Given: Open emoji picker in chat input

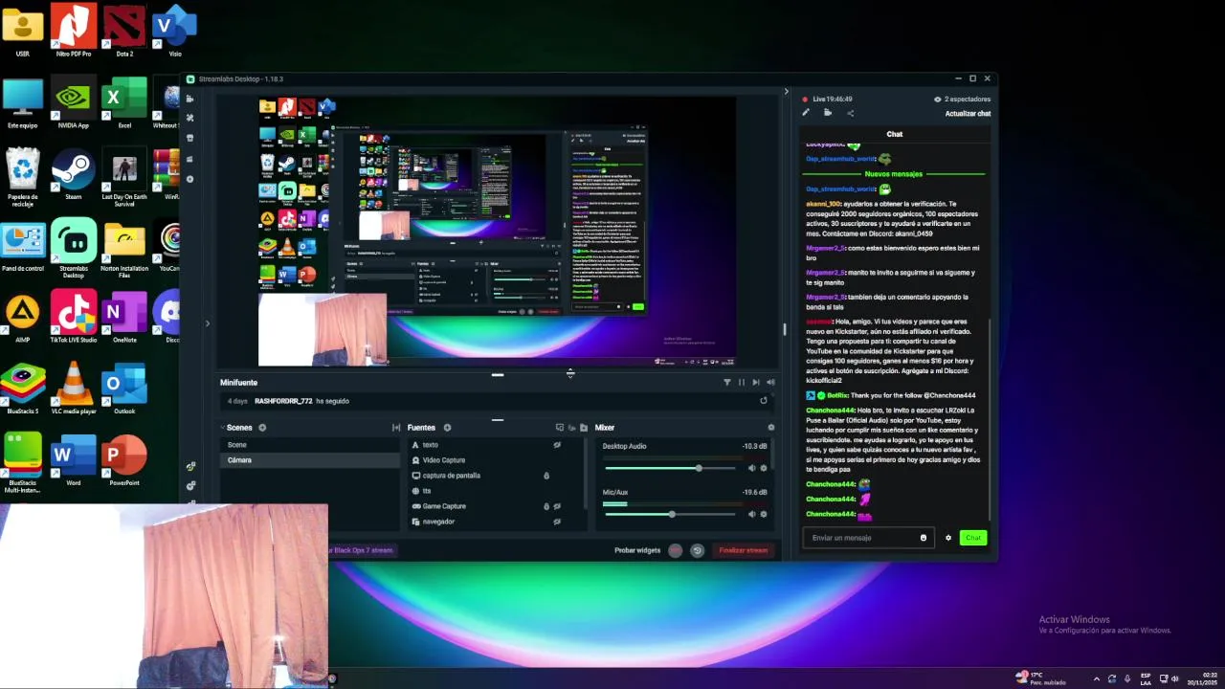Looking at the screenshot, I should [924, 538].
